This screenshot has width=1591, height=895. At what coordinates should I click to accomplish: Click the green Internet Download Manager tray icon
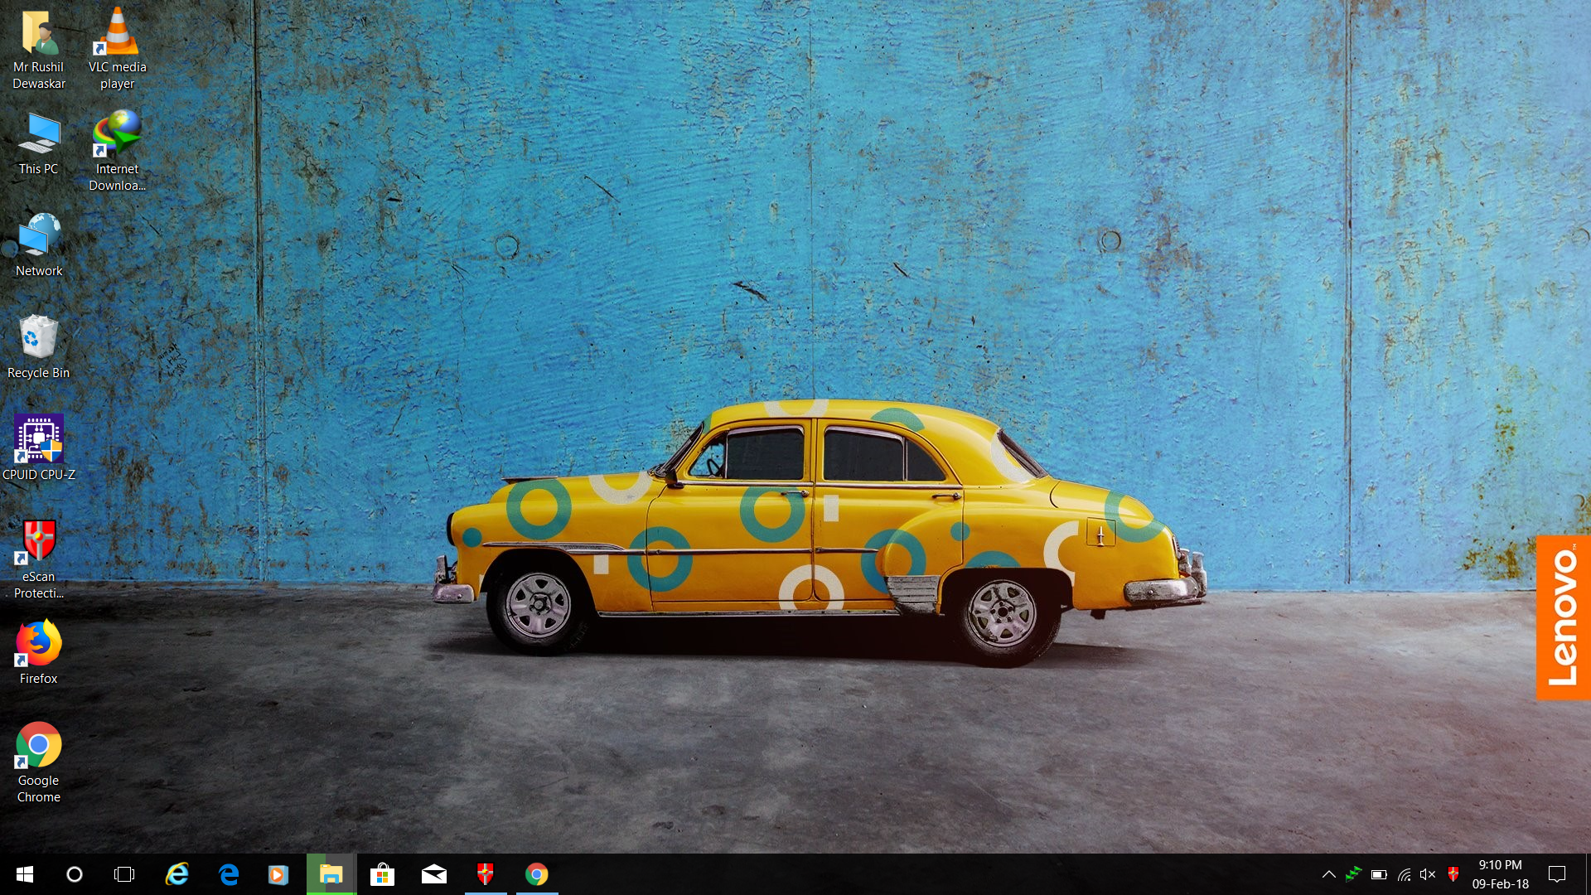click(1353, 874)
